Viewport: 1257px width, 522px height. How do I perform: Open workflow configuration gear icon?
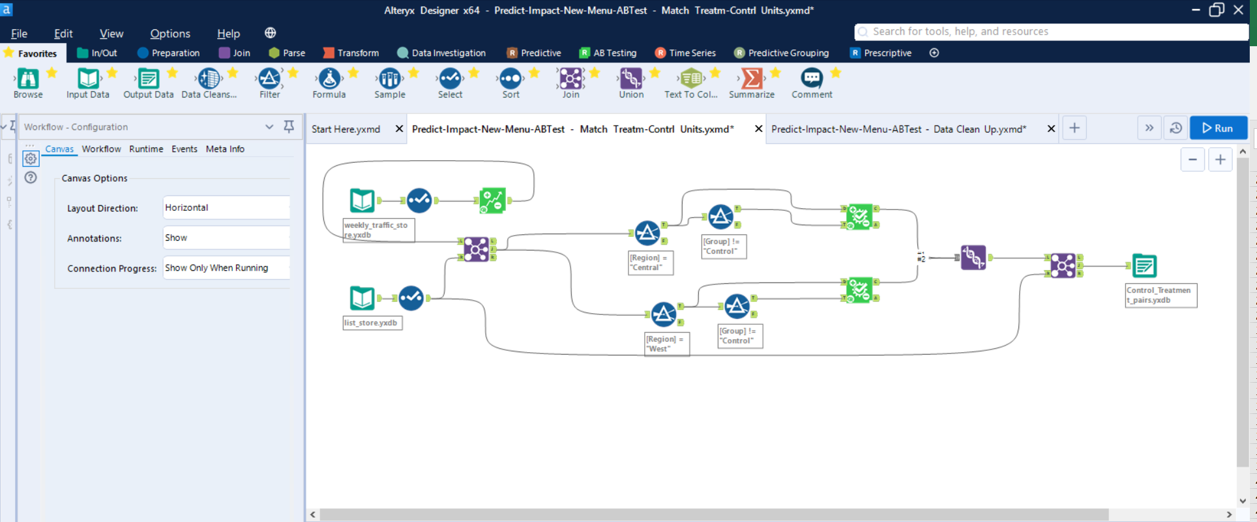[31, 158]
